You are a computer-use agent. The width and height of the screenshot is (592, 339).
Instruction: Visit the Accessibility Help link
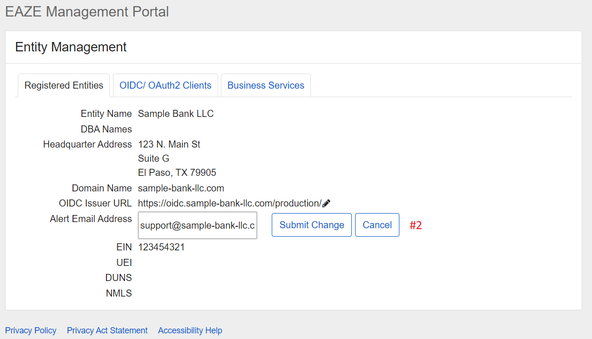click(190, 331)
